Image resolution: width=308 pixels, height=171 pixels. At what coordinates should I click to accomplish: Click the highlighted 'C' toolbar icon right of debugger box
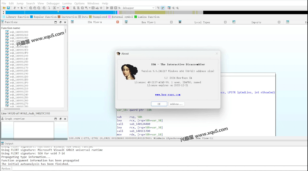(162, 8)
